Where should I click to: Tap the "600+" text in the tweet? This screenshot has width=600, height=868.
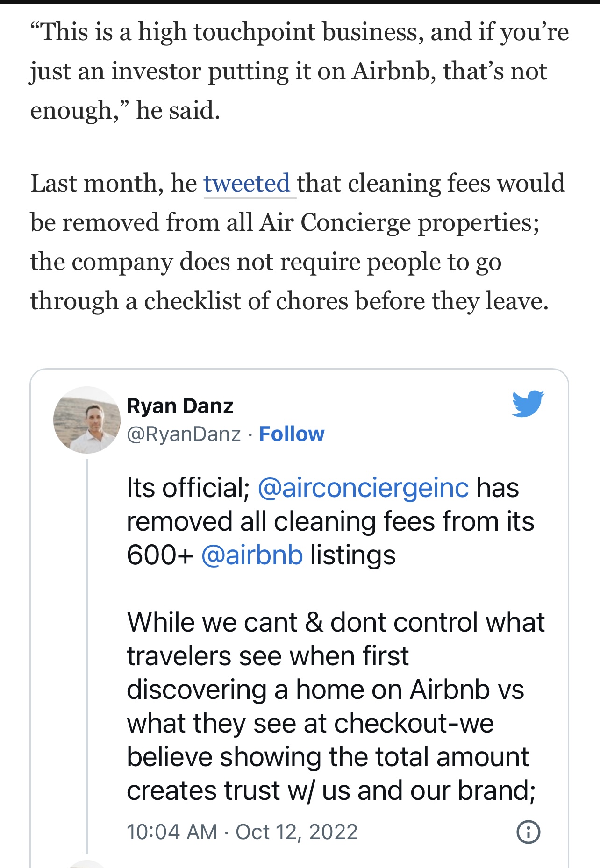tap(160, 555)
